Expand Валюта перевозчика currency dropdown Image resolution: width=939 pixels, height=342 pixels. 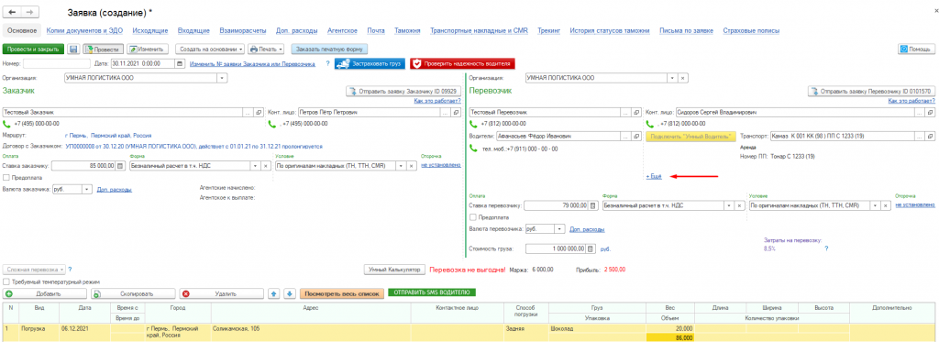[559, 229]
